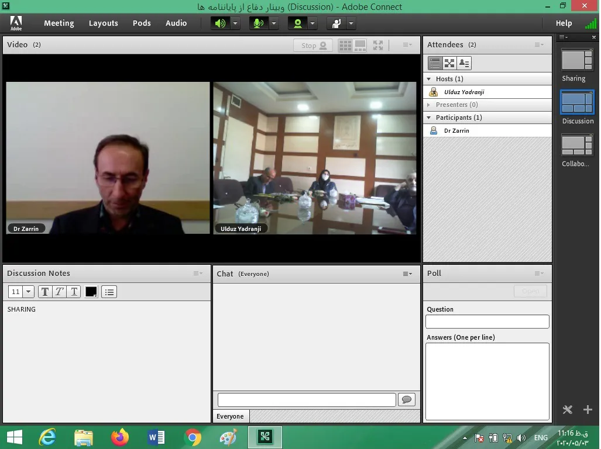Open the Pods menu
This screenshot has height=449, width=601.
point(142,23)
